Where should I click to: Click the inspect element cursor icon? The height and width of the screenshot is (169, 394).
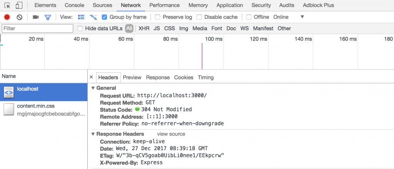coord(7,5)
